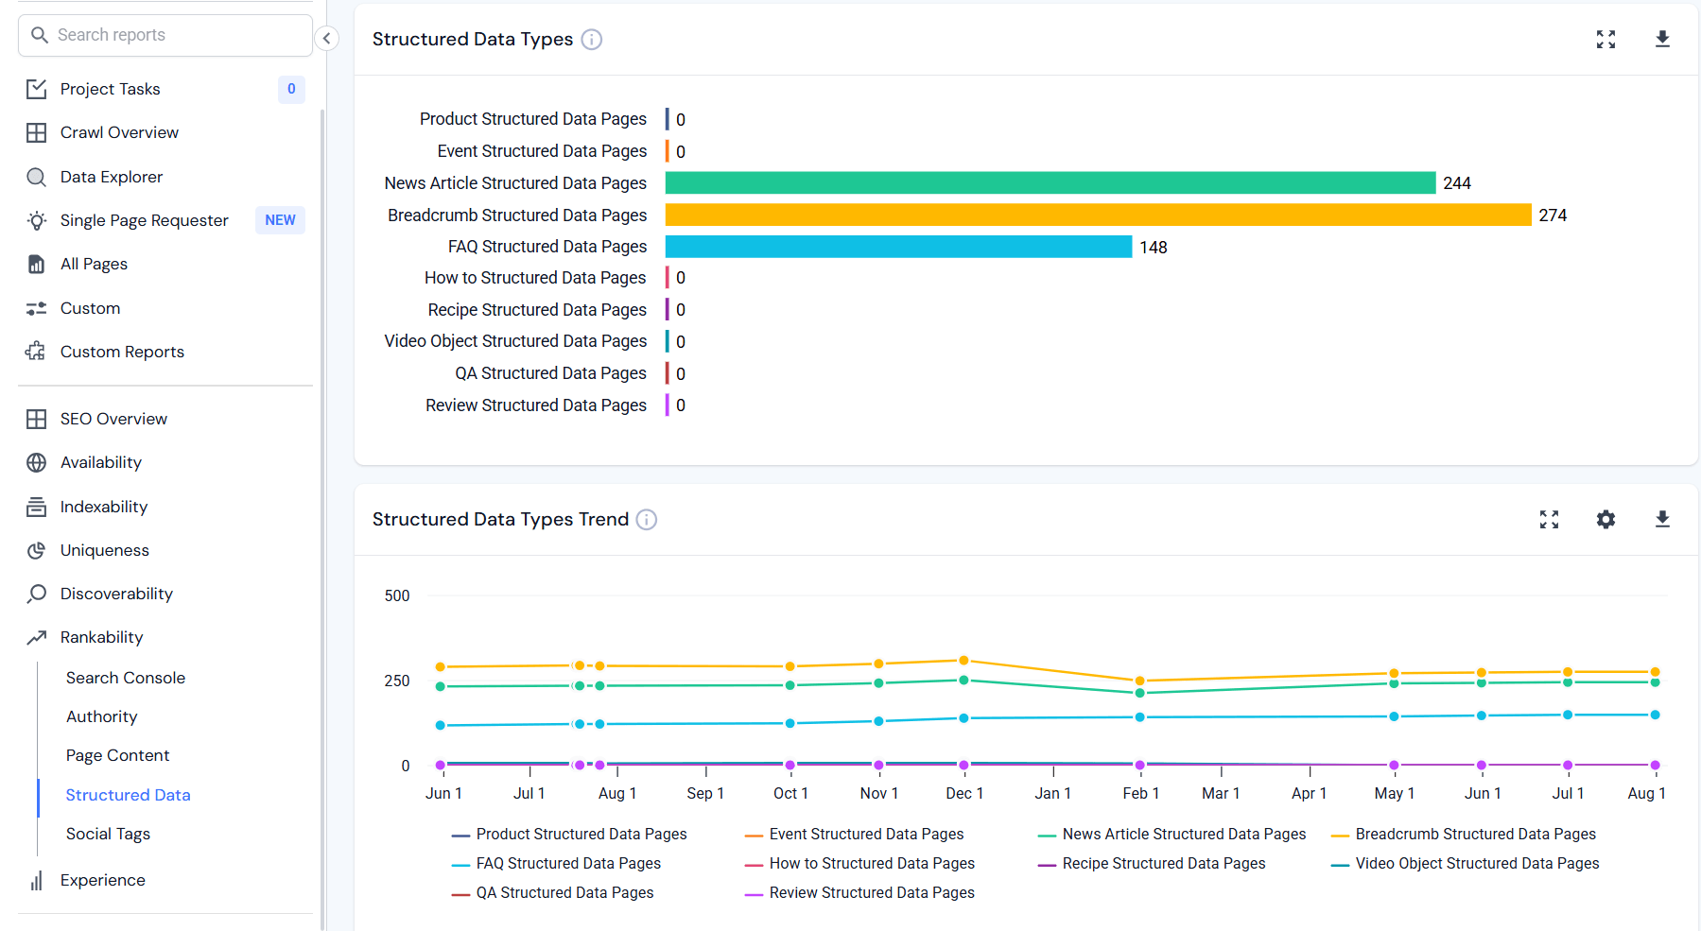Expand the Experience section
The height and width of the screenshot is (931, 1701).
[x=103, y=880]
